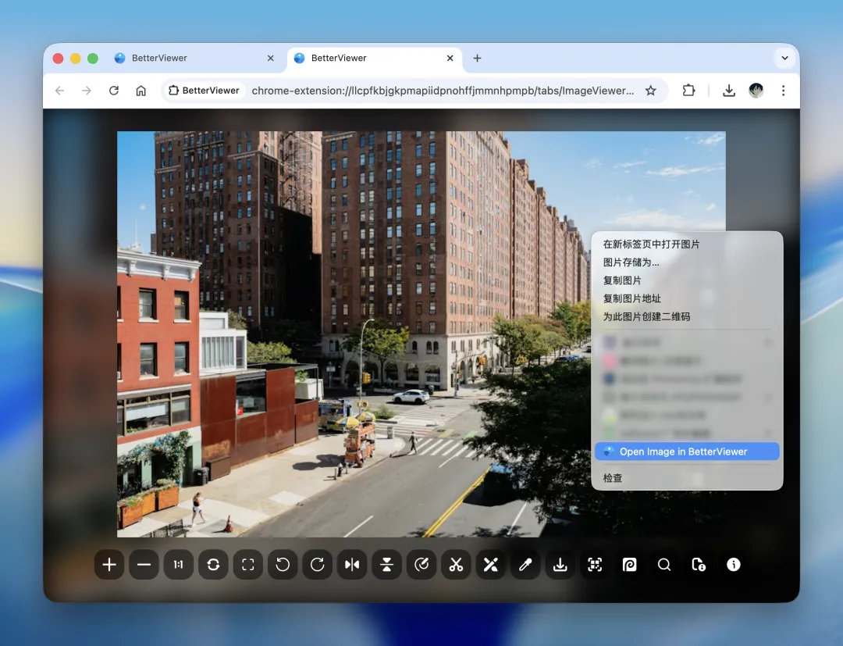Viewport: 843px width, 646px height.
Task: Click the BetterViewer extension site chip
Action: click(x=205, y=91)
